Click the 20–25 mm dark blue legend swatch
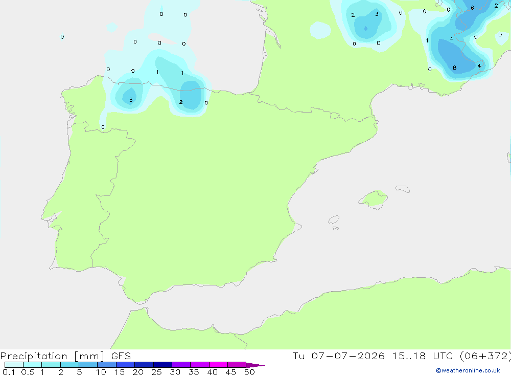Screen dimensions: 511x375 pos(144,365)
